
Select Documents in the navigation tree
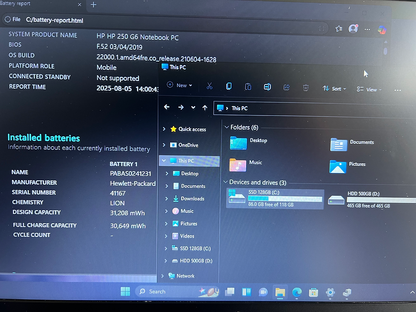(x=193, y=186)
